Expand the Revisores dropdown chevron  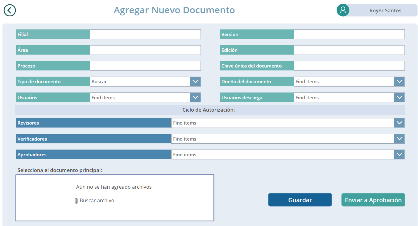[x=399, y=123]
